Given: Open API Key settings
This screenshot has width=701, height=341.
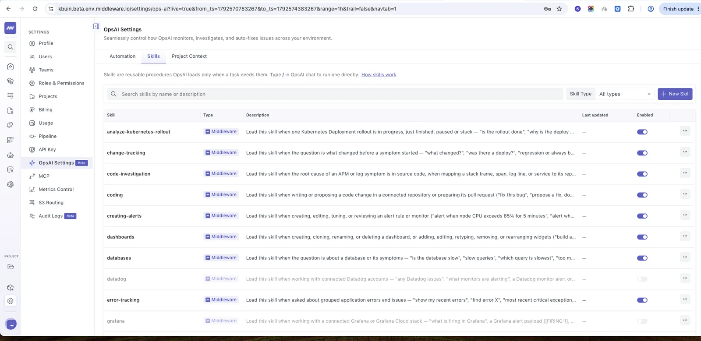Looking at the screenshot, I should click(47, 149).
